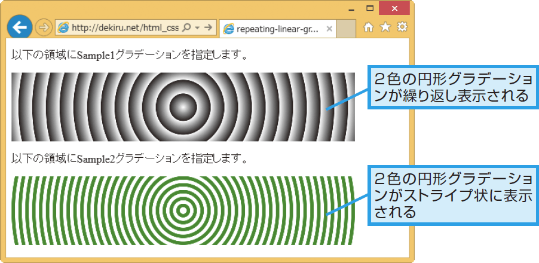Click the Sample1 gradient description text
The width and height of the screenshot is (539, 263).
pyautogui.click(x=129, y=56)
